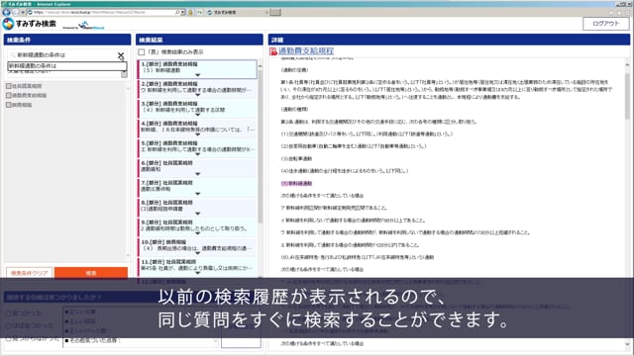634x356 pixels.
Task: Open a new browser tab
Action: click(275, 13)
